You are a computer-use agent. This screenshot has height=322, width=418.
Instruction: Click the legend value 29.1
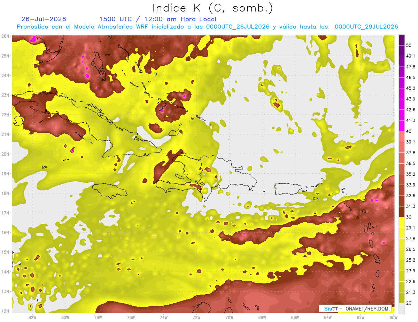[411, 228]
